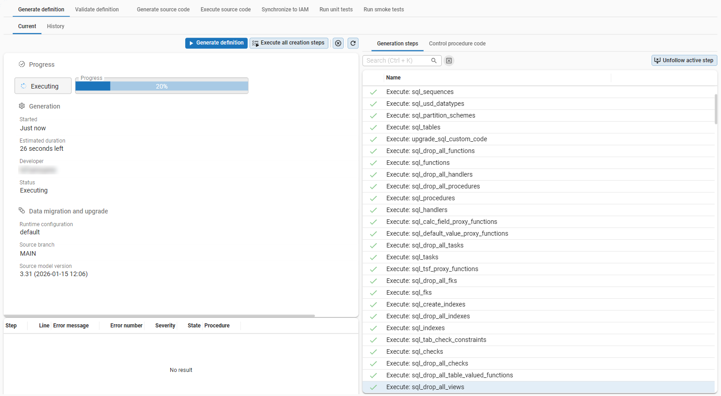Open Run smoke tests tab
The image size is (721, 396).
click(x=384, y=10)
